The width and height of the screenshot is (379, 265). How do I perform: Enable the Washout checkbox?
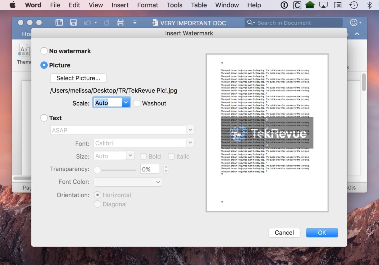coord(137,103)
